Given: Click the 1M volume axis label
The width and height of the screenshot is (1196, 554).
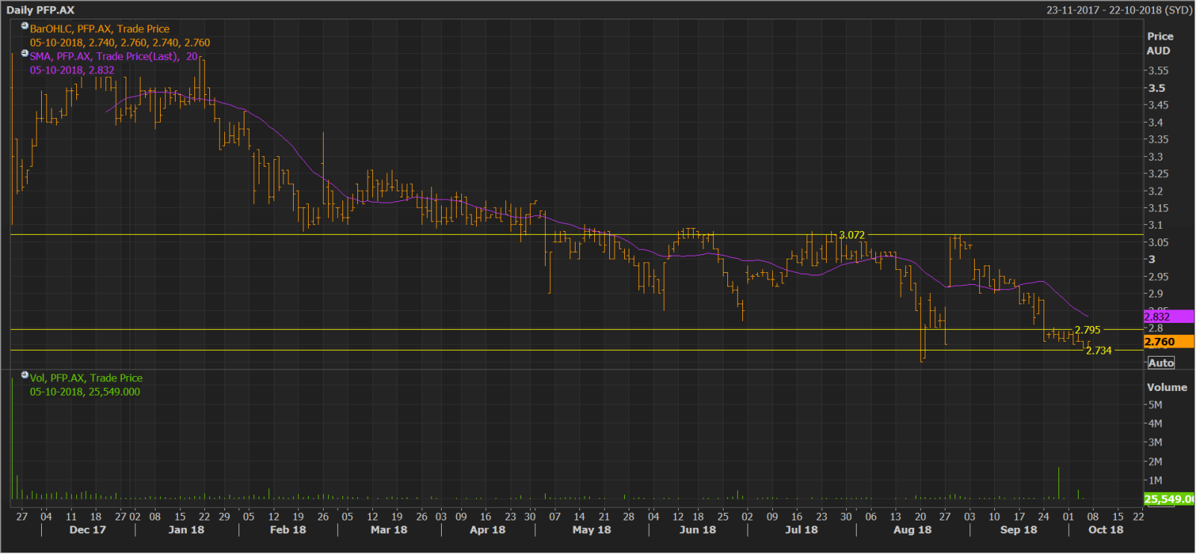Looking at the screenshot, I should (1155, 481).
